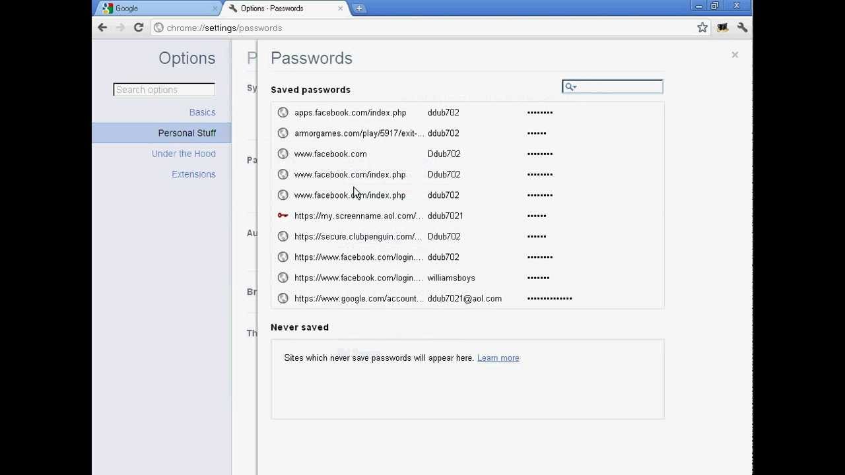This screenshot has height=475, width=845.
Task: Click the Saved passwords heading
Action: click(x=310, y=90)
